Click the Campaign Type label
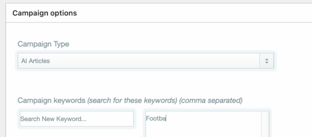Image resolution: width=312 pixels, height=137 pixels. tap(43, 44)
